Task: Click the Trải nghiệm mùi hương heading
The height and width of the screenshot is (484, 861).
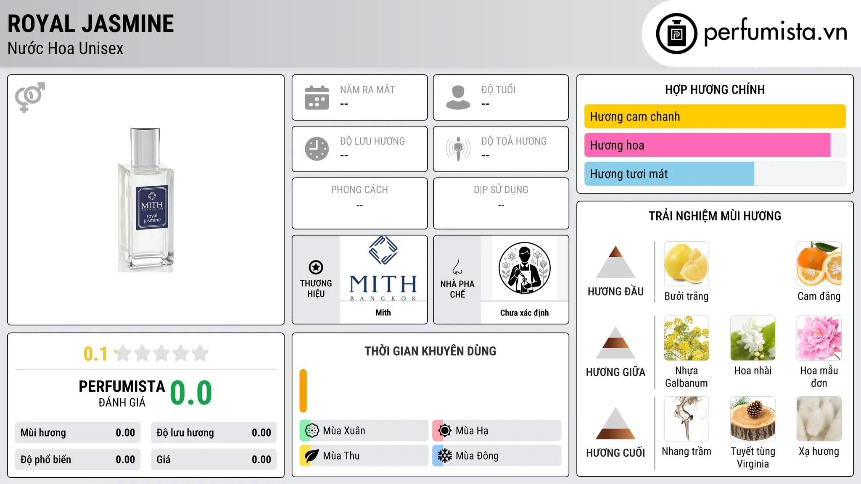Action: (x=715, y=216)
